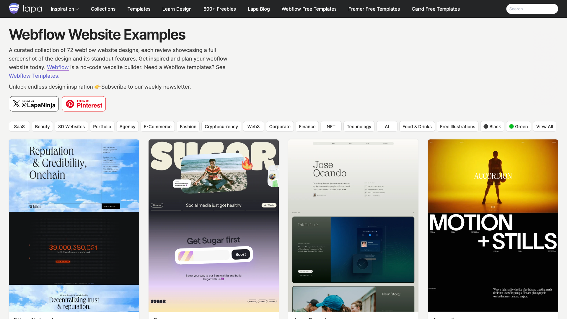This screenshot has width=567, height=319.
Task: Open the Accordion Motion + Stills thumbnail
Action: [x=493, y=225]
